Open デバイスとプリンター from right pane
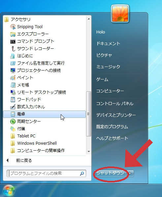162x197 pixels. click(116, 115)
